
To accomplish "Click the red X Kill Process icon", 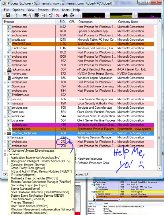I will tap(58, 15).
